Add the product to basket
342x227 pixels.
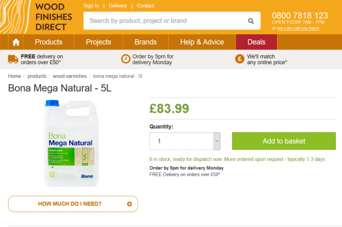click(x=284, y=141)
